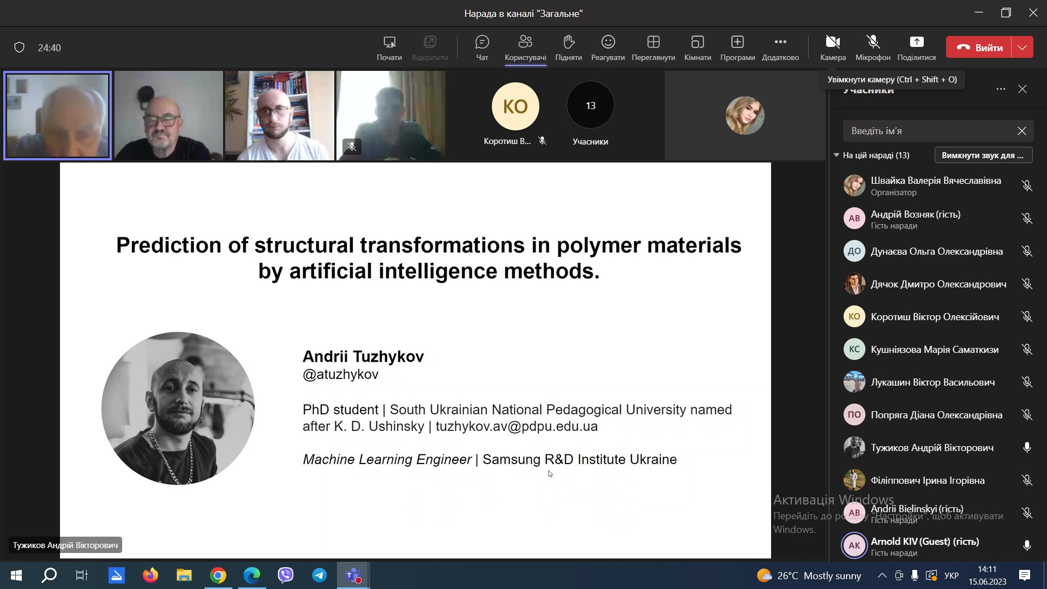This screenshot has width=1047, height=589.
Task: Click Вимкнути звук для button
Action: point(983,155)
